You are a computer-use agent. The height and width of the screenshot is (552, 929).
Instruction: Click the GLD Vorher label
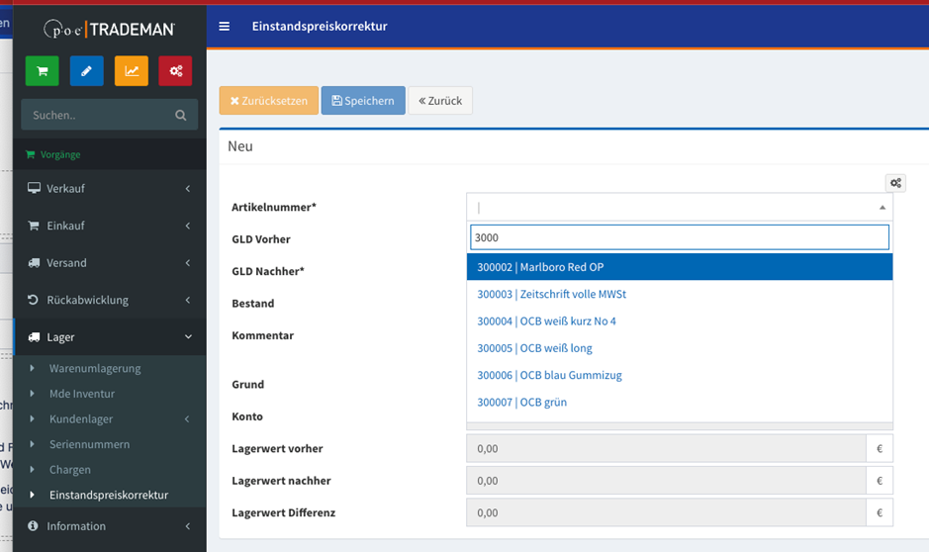click(260, 239)
